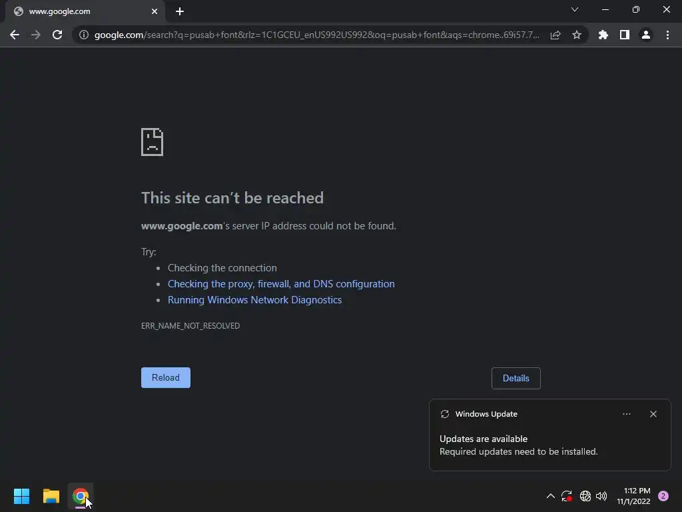This screenshot has width=682, height=512.
Task: Click Windows Update tray icon with red dot
Action: [x=567, y=496]
